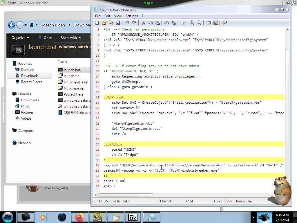Click the CR+LF line ending status entry
The width and height of the screenshot is (297, 223).
219,201
